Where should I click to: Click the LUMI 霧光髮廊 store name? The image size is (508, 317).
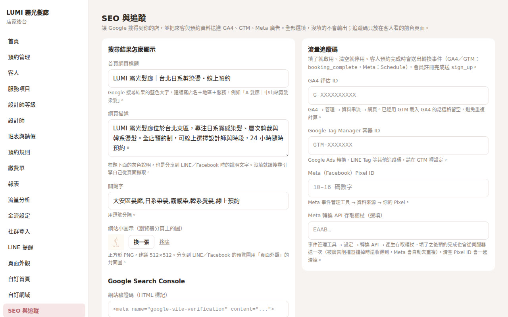[28, 13]
